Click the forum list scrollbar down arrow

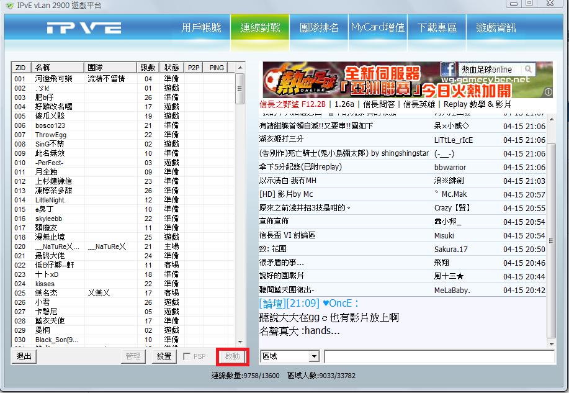click(551, 343)
